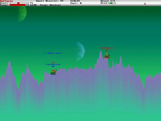Click the red 15 above Catherine's name
The image size is (161, 121).
pos(53,63)
